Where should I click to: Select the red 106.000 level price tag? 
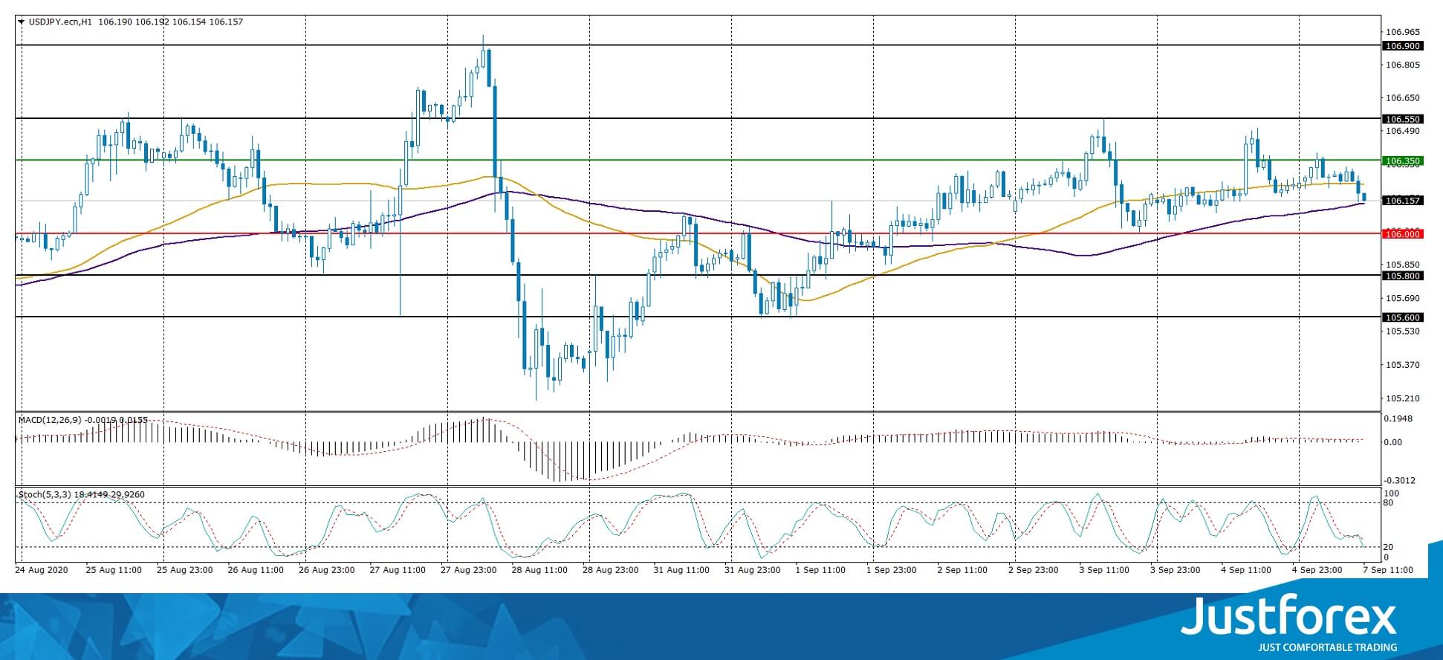point(1402,234)
